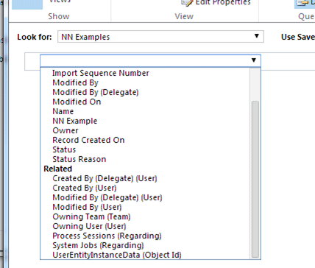315x268 pixels.
Task: Choose related Created By (User)
Action: pyautogui.click(x=85, y=188)
